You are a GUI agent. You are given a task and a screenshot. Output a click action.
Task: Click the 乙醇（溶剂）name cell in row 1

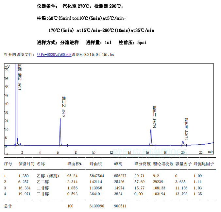point(48,176)
